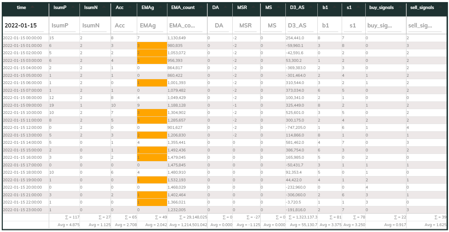This screenshot has width=449, height=232.
Task: Click the EMAg filter field
Action: tap(151, 26)
